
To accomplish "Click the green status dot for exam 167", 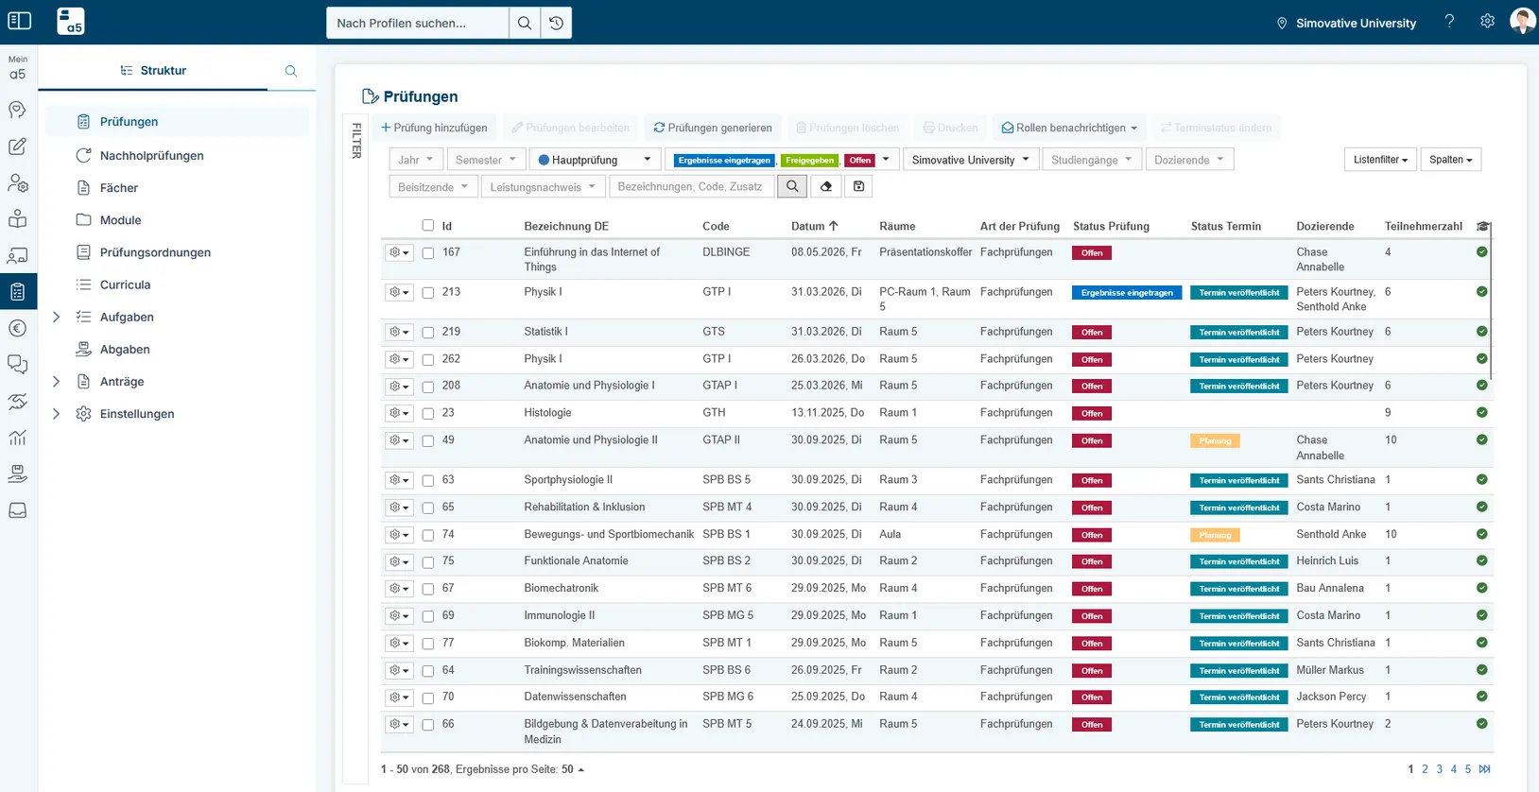I will pos(1482,252).
